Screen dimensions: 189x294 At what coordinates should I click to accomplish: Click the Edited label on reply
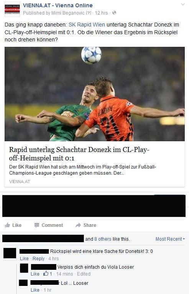coord(84,274)
